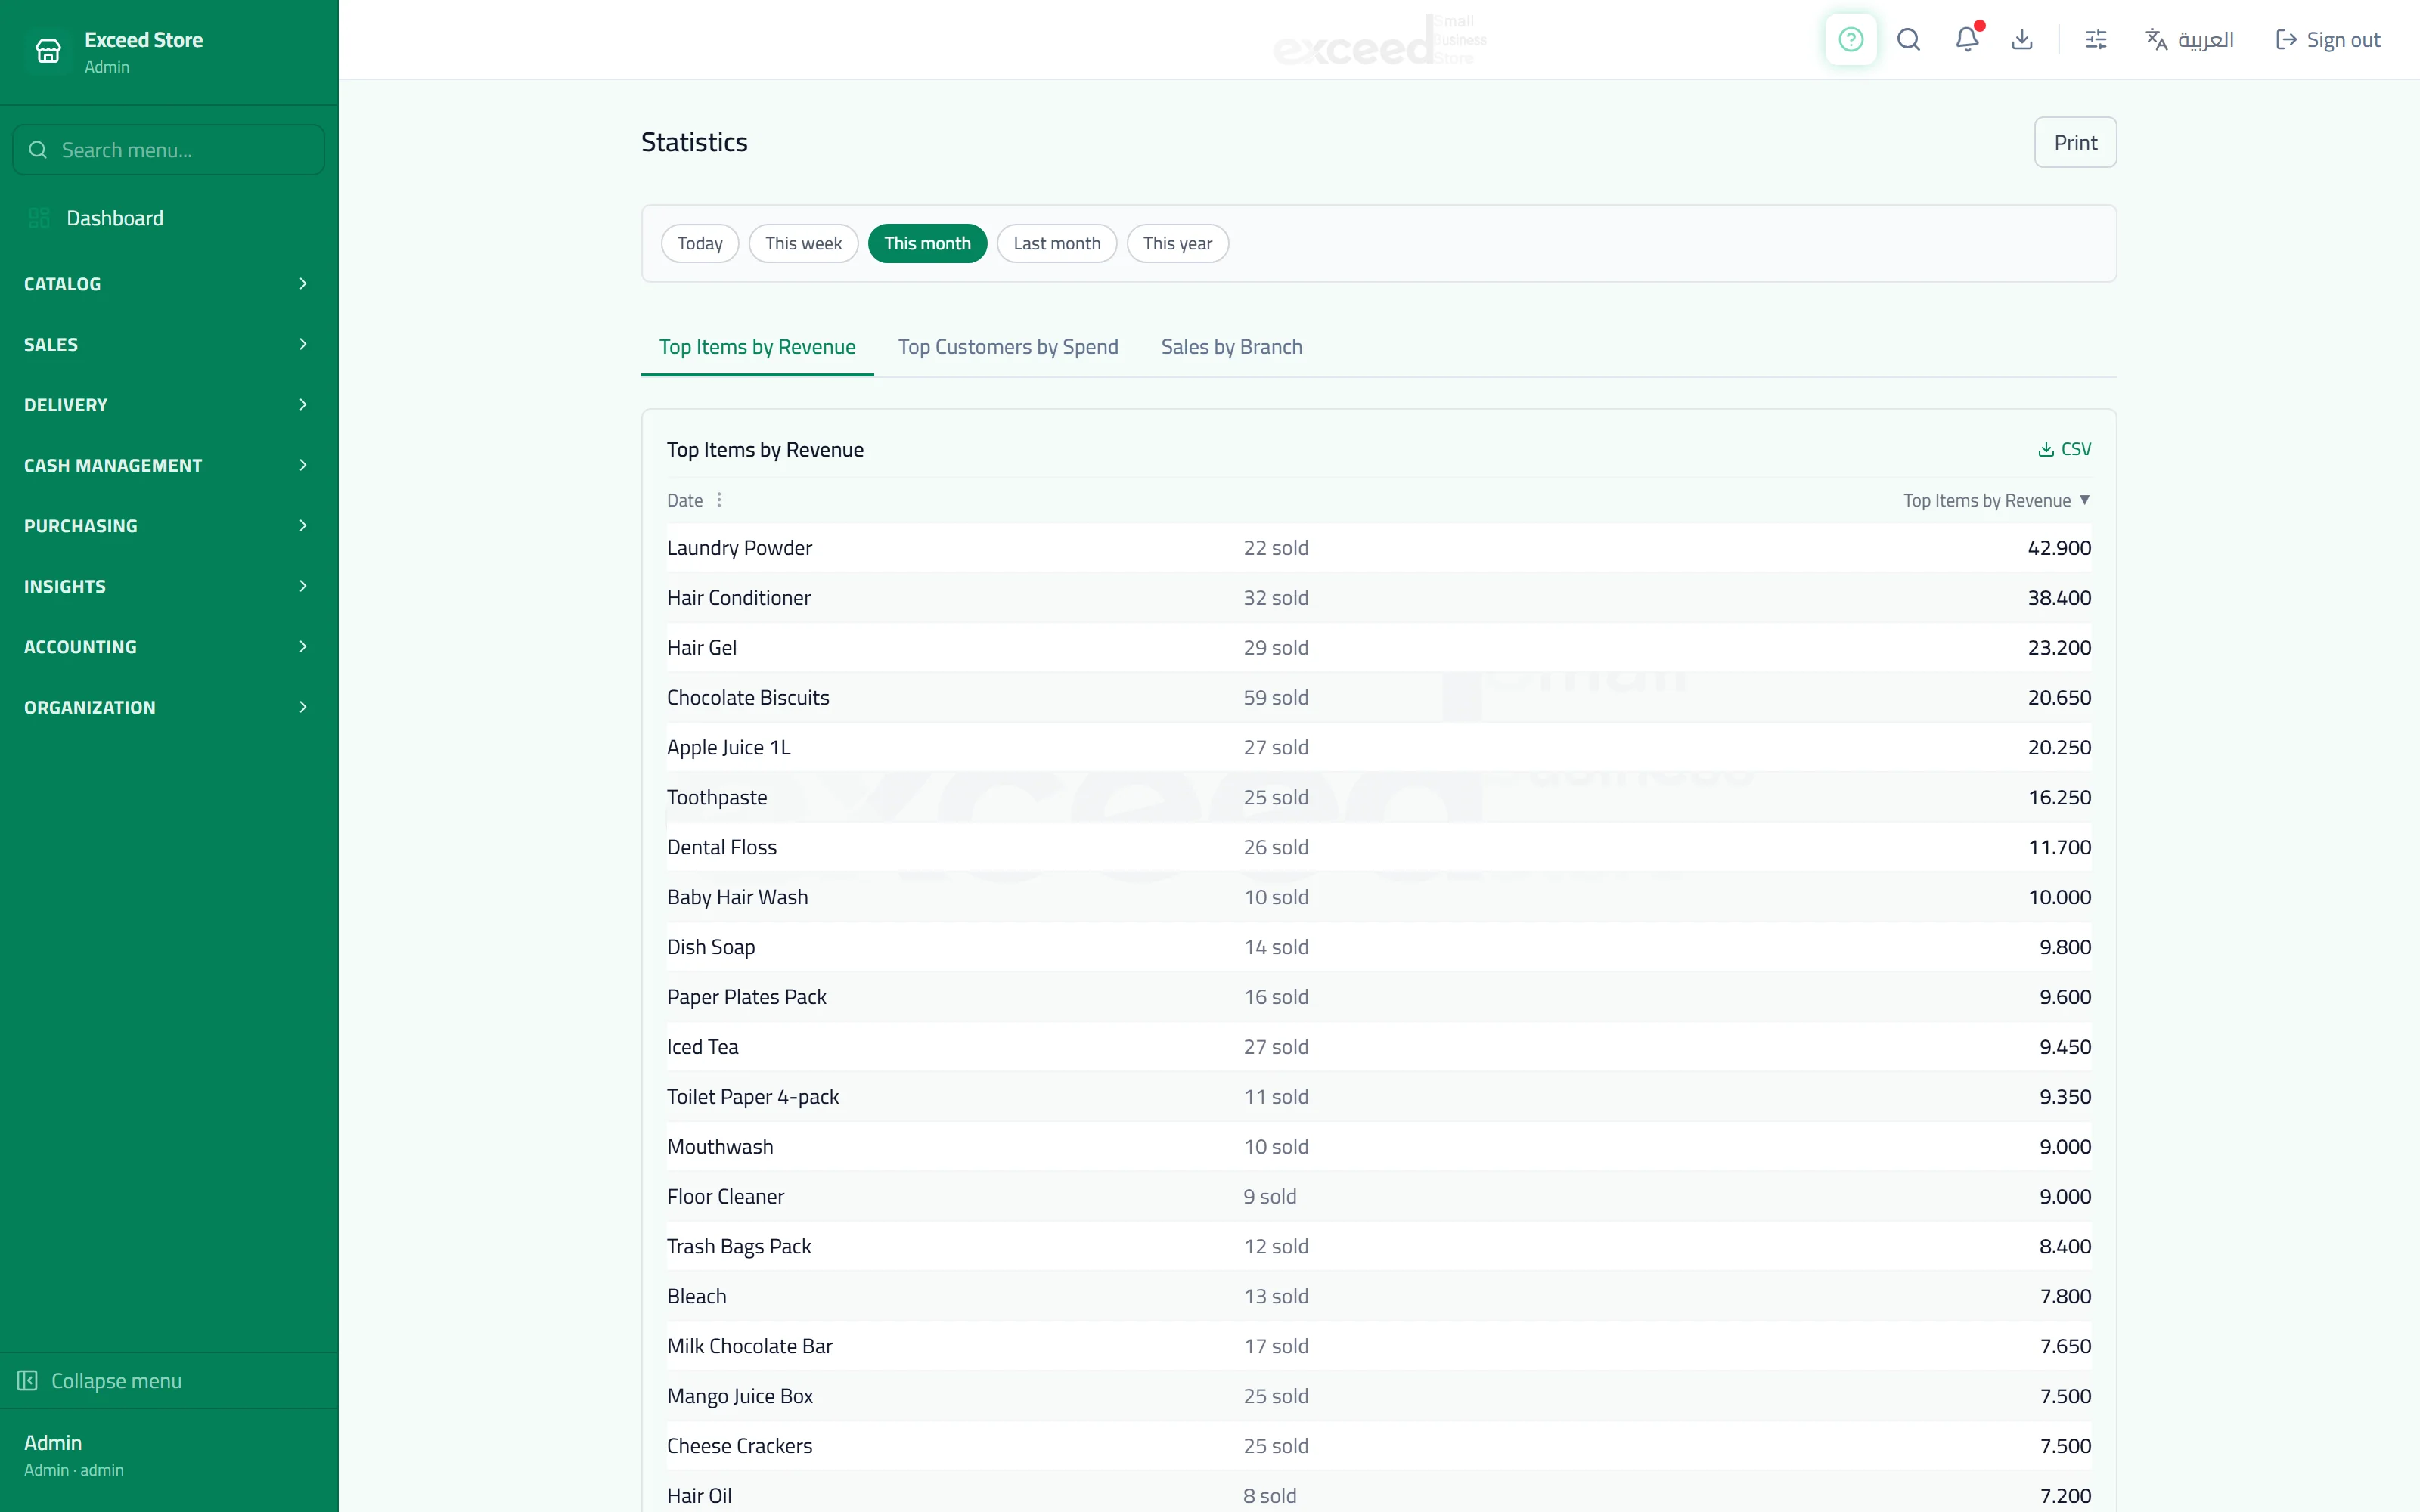Select the This year period filter
This screenshot has height=1512, width=2420.
click(x=1177, y=243)
